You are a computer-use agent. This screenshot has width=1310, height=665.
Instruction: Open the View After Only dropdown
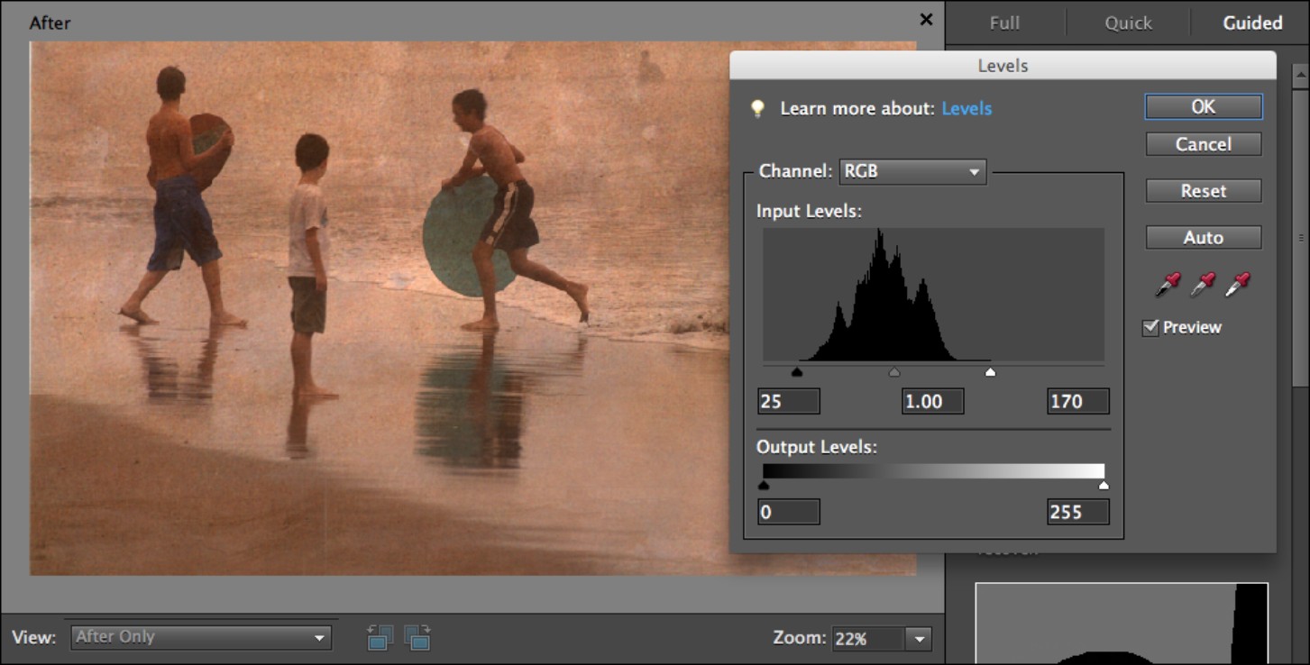[x=200, y=637]
